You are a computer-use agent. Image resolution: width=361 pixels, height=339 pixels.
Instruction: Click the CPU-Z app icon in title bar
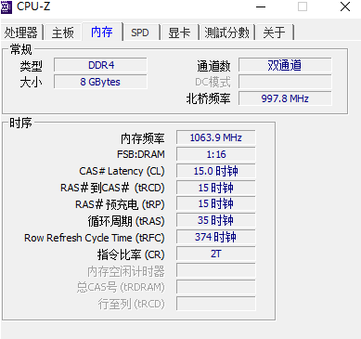click(6, 7)
